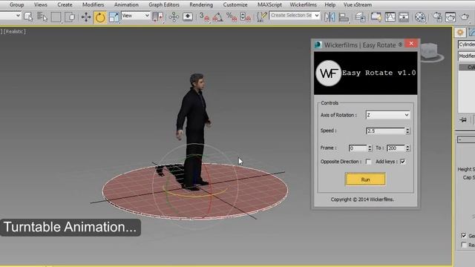Screen dimensions: 475x267
Task: Choose the Rectangular Selection Region icon
Action: (56, 17)
